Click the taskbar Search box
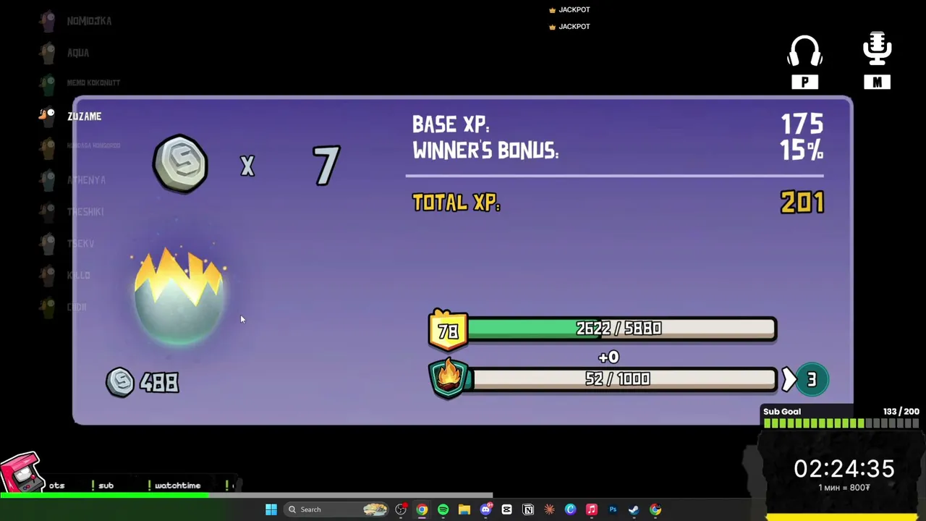Screen dimensions: 926x521 pyautogui.click(x=337, y=509)
